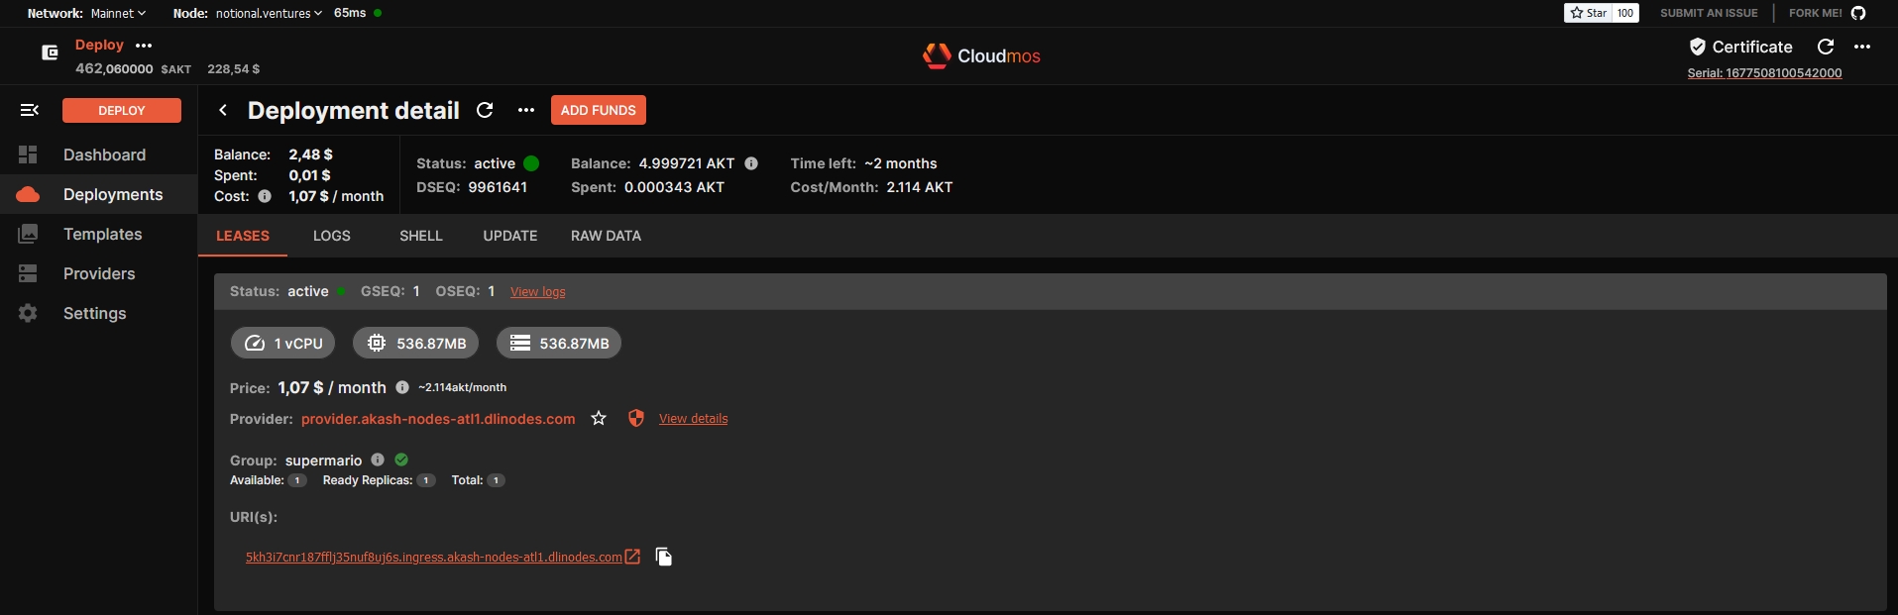Click the star count 100

[1625, 13]
